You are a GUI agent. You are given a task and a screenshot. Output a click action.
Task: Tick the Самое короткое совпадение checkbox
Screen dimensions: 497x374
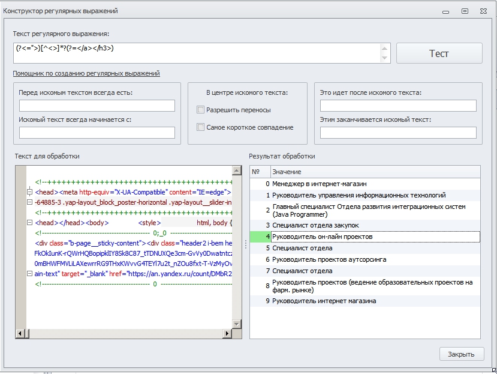coord(200,127)
